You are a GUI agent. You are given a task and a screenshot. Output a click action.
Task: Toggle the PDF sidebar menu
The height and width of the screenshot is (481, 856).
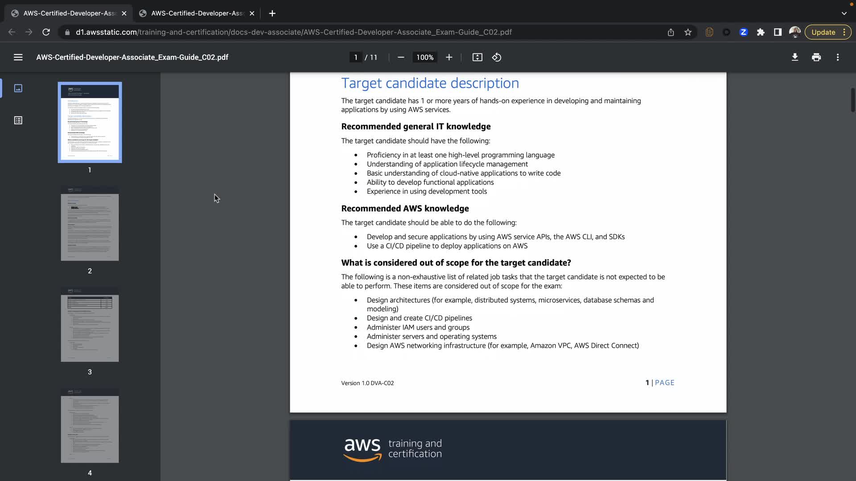pos(18,57)
